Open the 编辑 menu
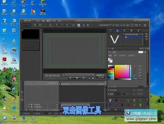 (x=43, y=20)
